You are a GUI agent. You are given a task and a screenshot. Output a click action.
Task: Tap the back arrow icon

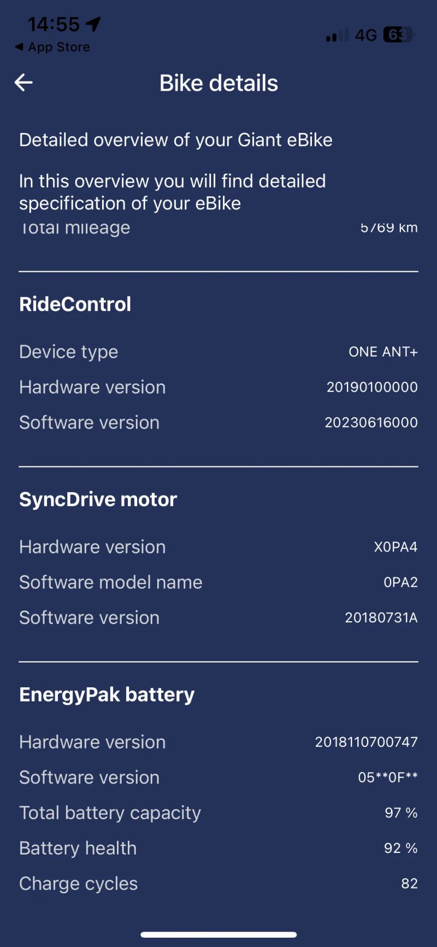(x=23, y=83)
